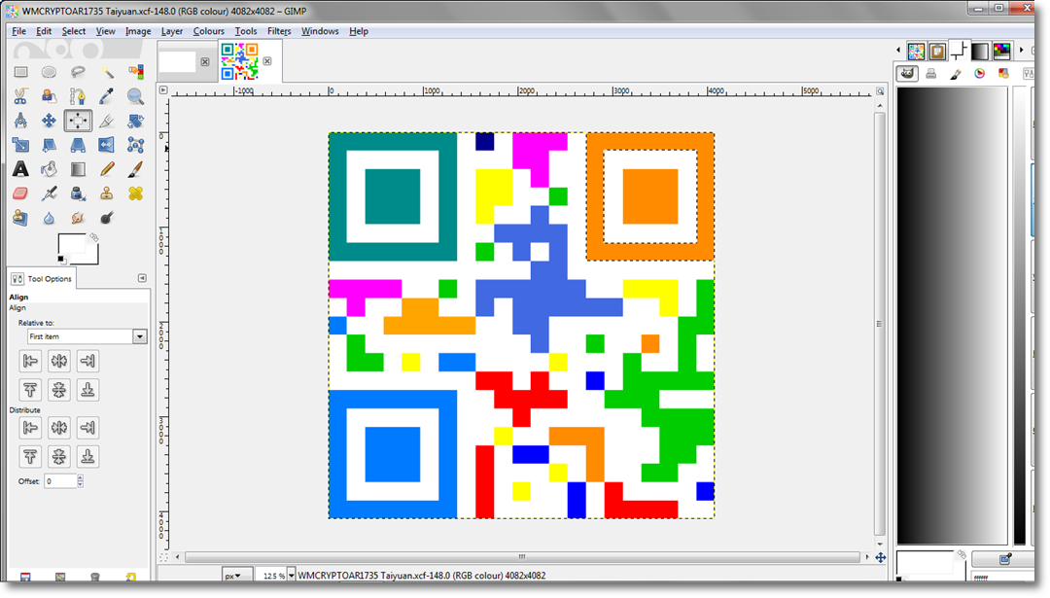Select the Cage Transform tool
This screenshot has height=598, width=1050.
135,145
